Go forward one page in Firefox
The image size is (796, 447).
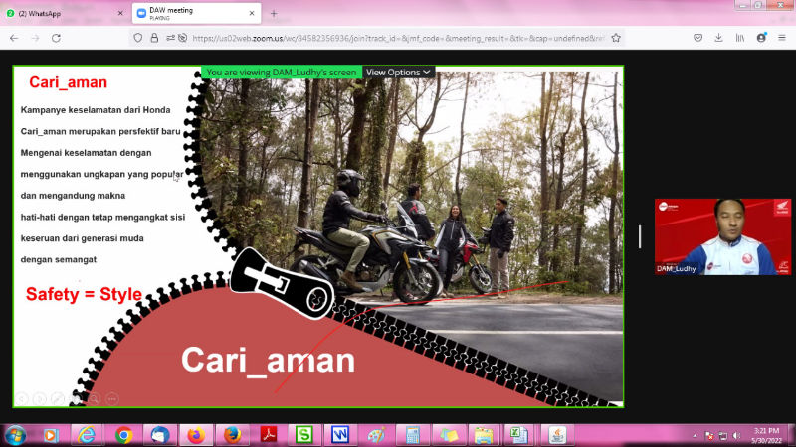coord(35,38)
